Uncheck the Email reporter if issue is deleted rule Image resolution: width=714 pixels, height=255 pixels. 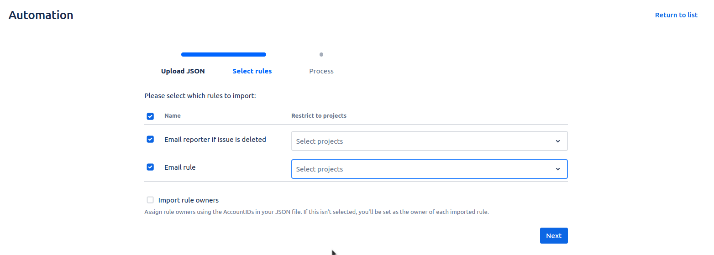(x=150, y=139)
